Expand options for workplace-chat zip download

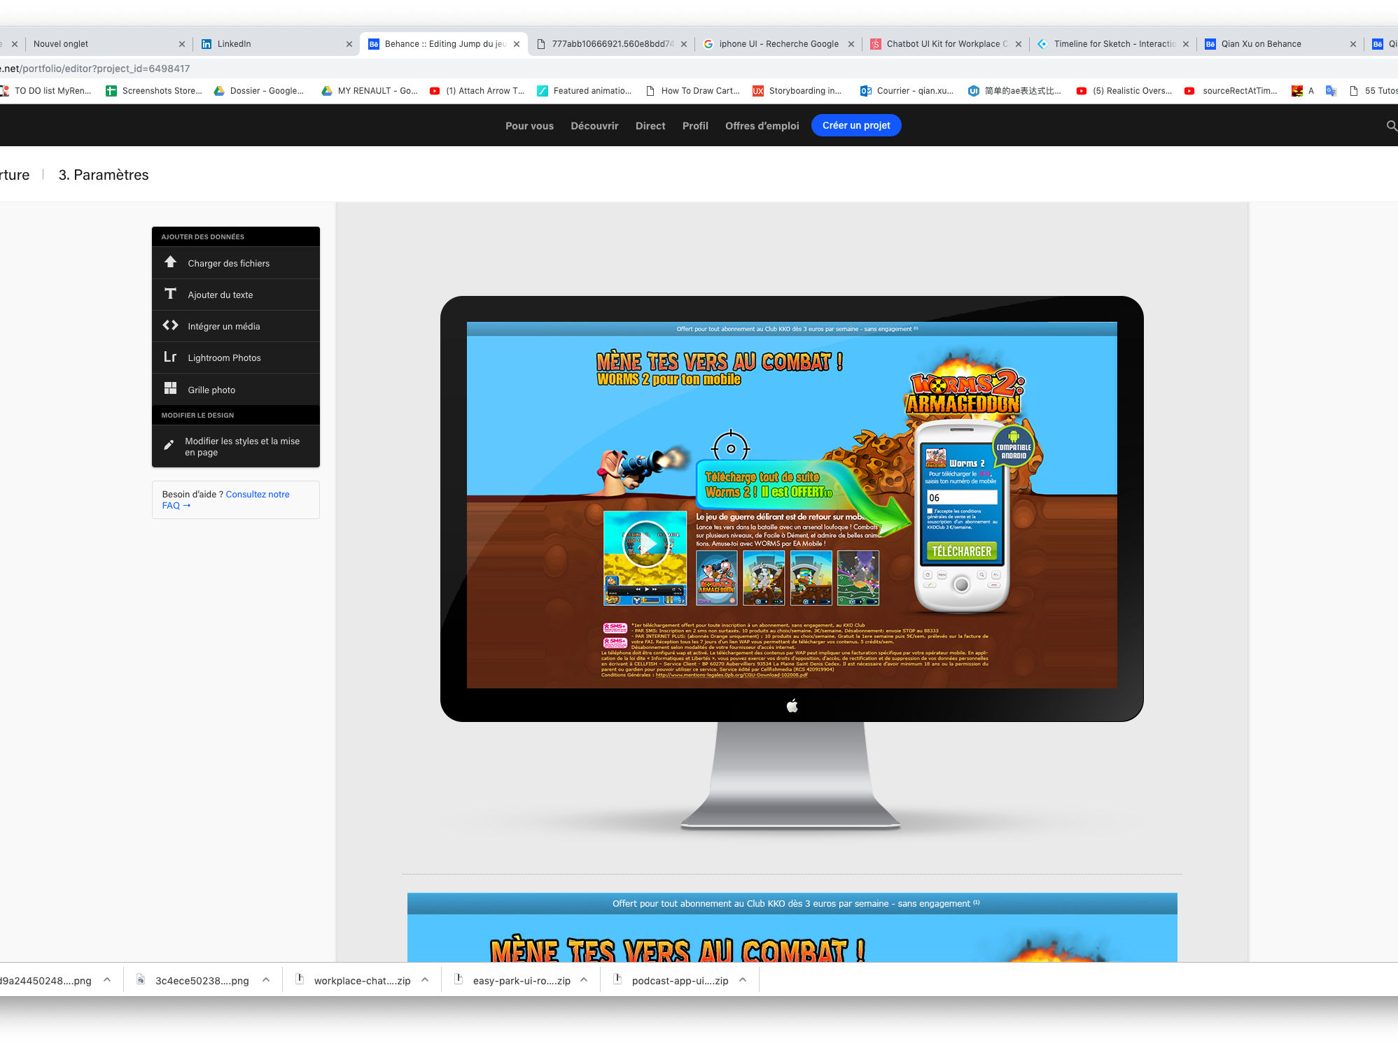pyautogui.click(x=425, y=980)
